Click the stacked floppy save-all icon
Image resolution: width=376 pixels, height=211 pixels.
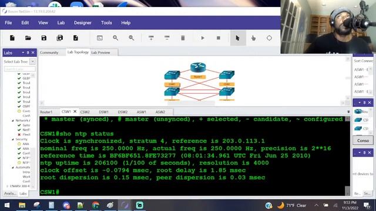60,38
